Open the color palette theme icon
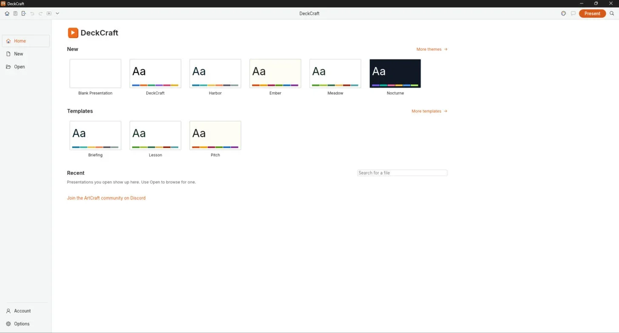619x333 pixels. coord(564,14)
